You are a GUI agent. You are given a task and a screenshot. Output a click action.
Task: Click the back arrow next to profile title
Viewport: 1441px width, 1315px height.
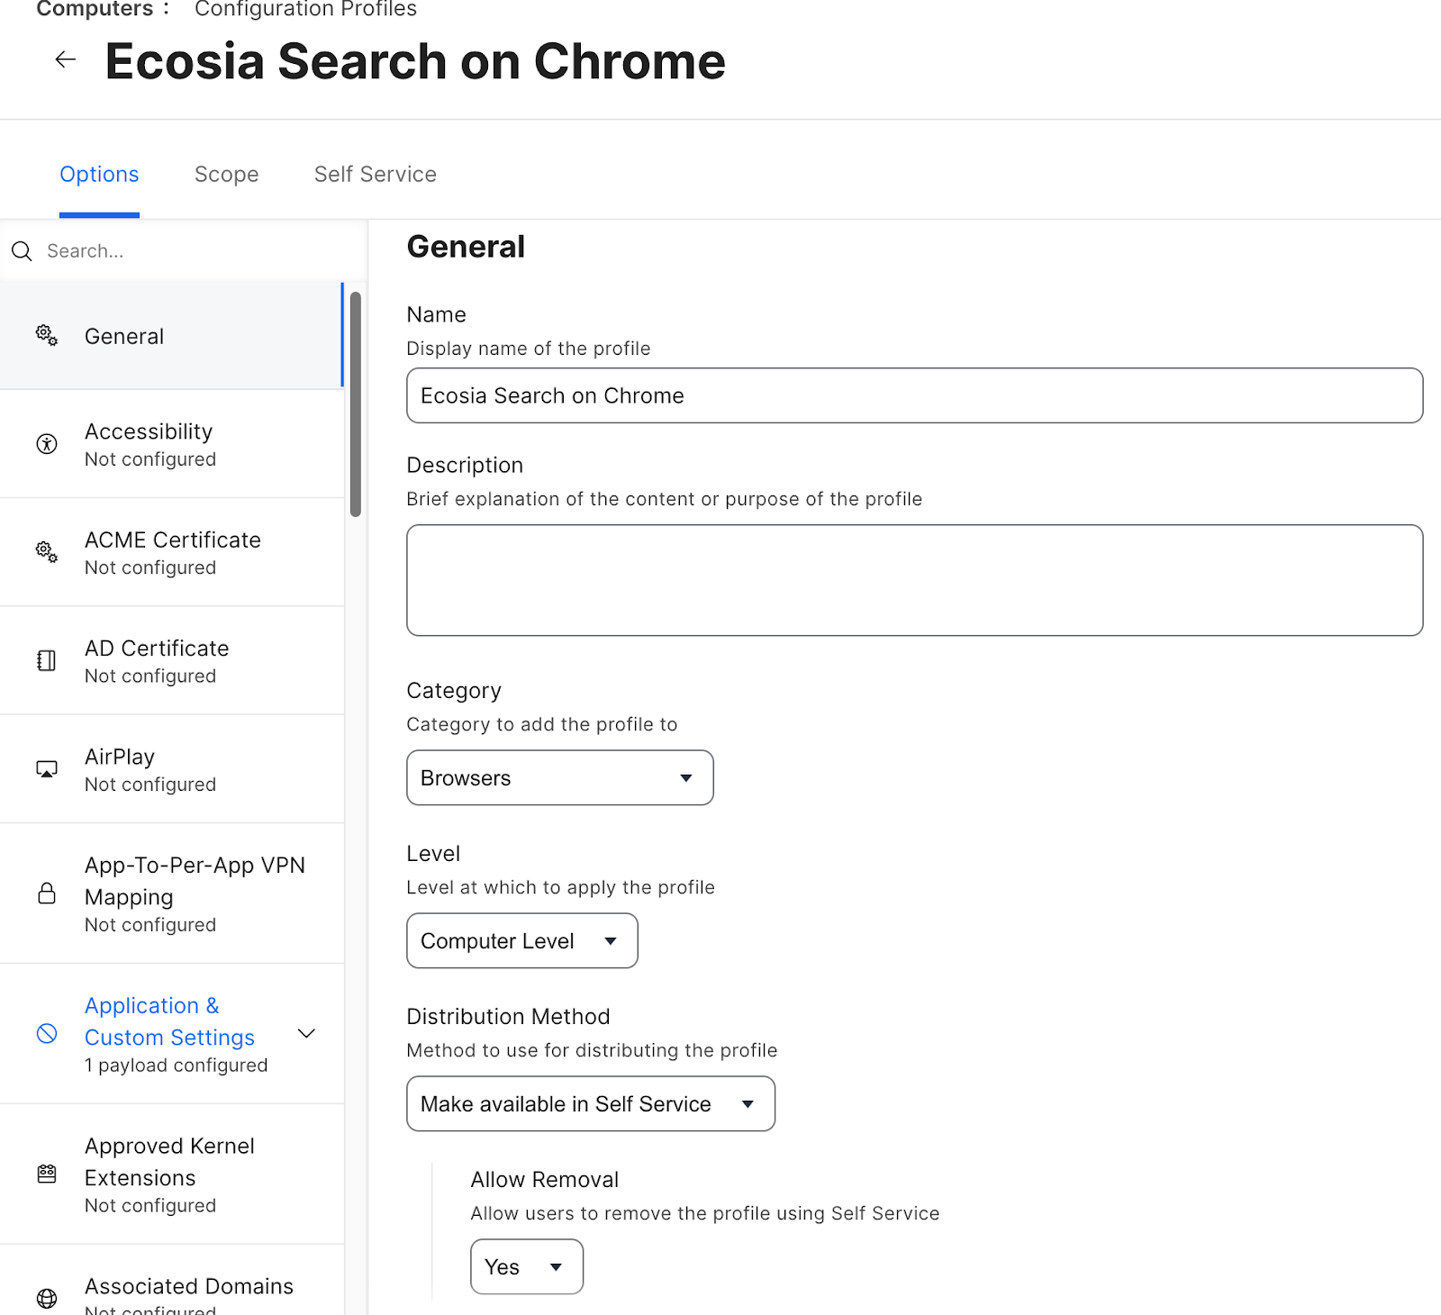point(65,60)
